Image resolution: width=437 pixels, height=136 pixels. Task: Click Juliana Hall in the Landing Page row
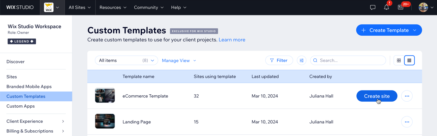point(321,122)
